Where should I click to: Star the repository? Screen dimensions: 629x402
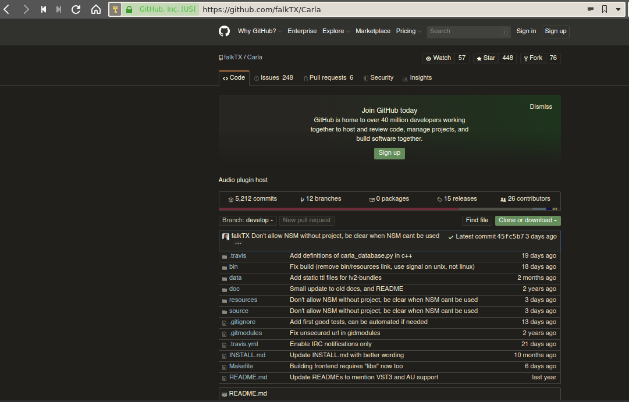point(485,58)
